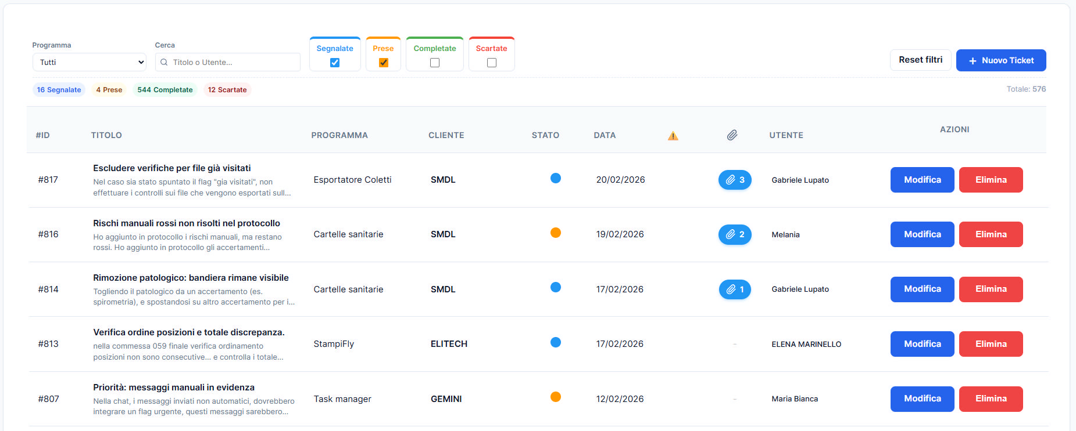Click the search magnifier icon in Cerca field

click(x=164, y=62)
